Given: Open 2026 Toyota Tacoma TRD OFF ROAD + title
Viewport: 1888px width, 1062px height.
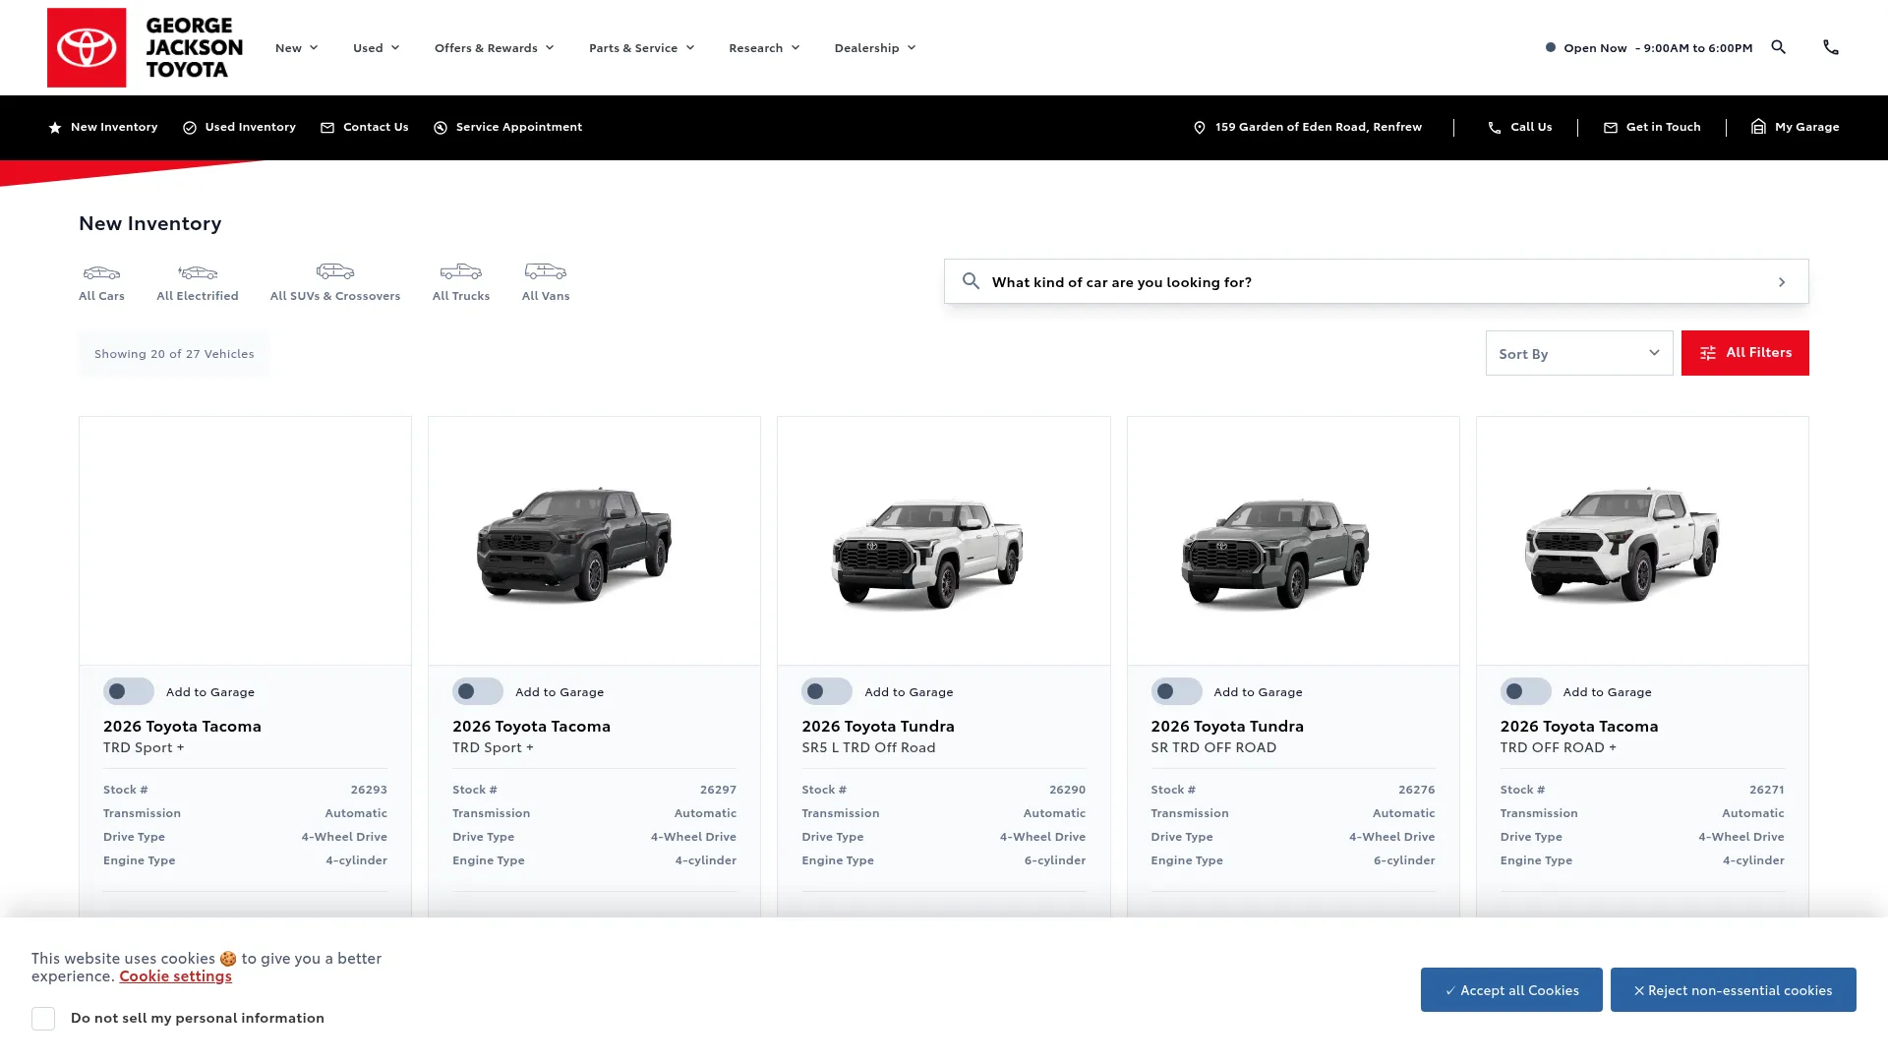Looking at the screenshot, I should point(1578,726).
